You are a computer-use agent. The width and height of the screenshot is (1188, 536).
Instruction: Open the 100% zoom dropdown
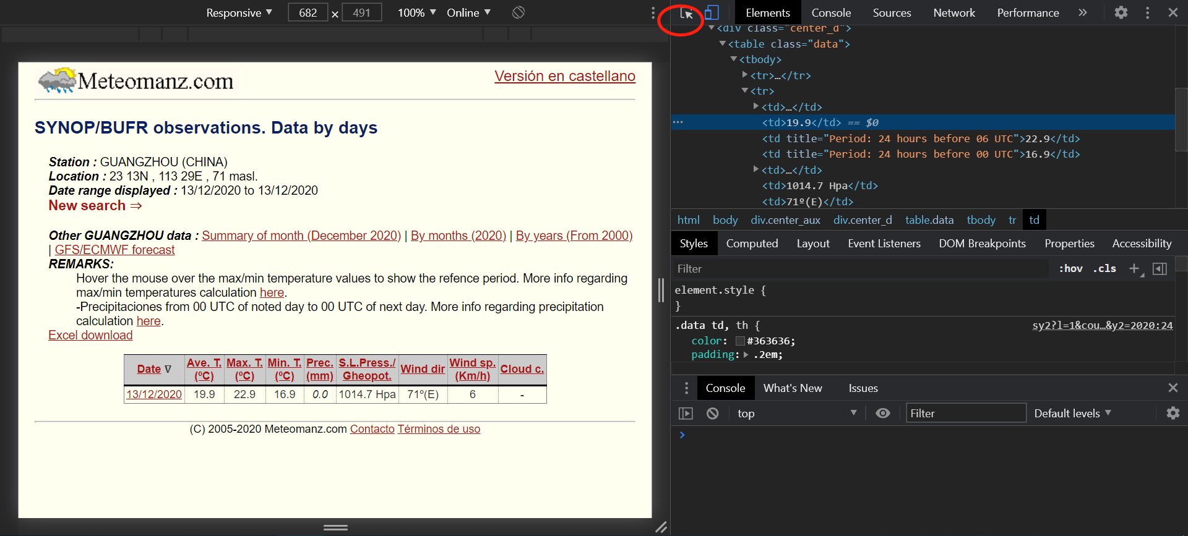[x=416, y=12]
